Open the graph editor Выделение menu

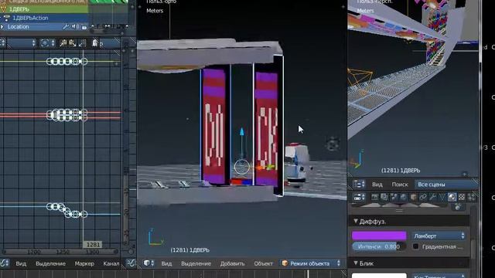click(50, 263)
